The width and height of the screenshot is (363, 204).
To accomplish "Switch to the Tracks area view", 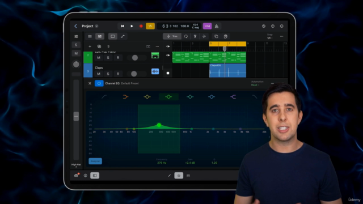I will (x=100, y=36).
